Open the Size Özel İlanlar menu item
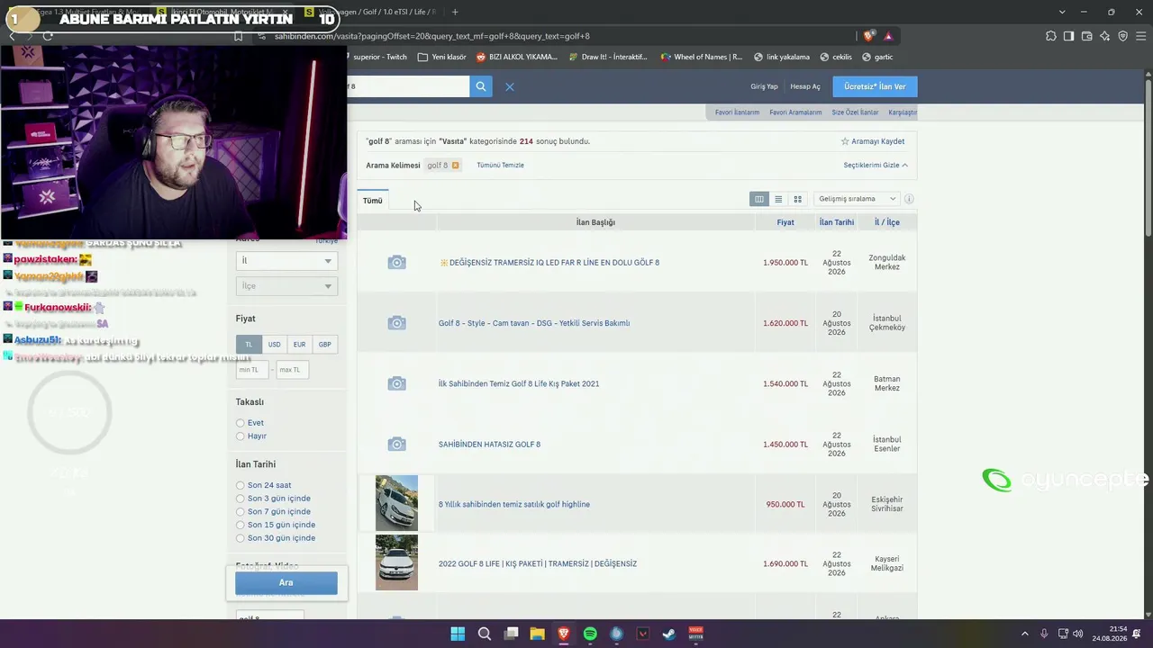Image resolution: width=1153 pixels, height=648 pixels. pos(855,112)
